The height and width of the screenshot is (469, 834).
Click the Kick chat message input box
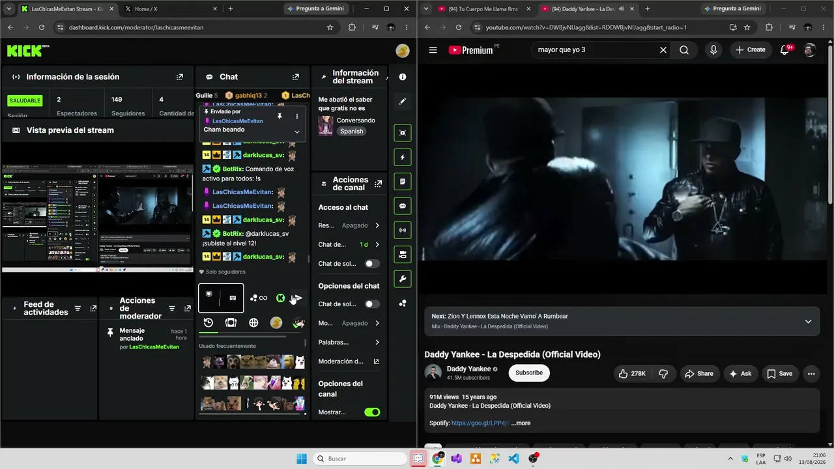pos(221,298)
